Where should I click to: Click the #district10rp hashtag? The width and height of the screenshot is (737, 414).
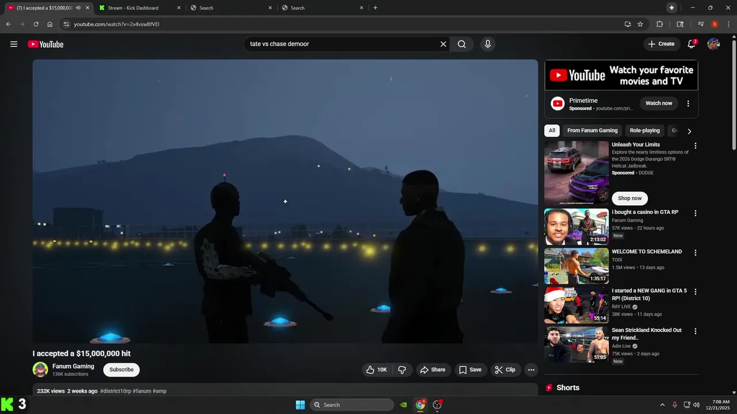tap(116, 391)
